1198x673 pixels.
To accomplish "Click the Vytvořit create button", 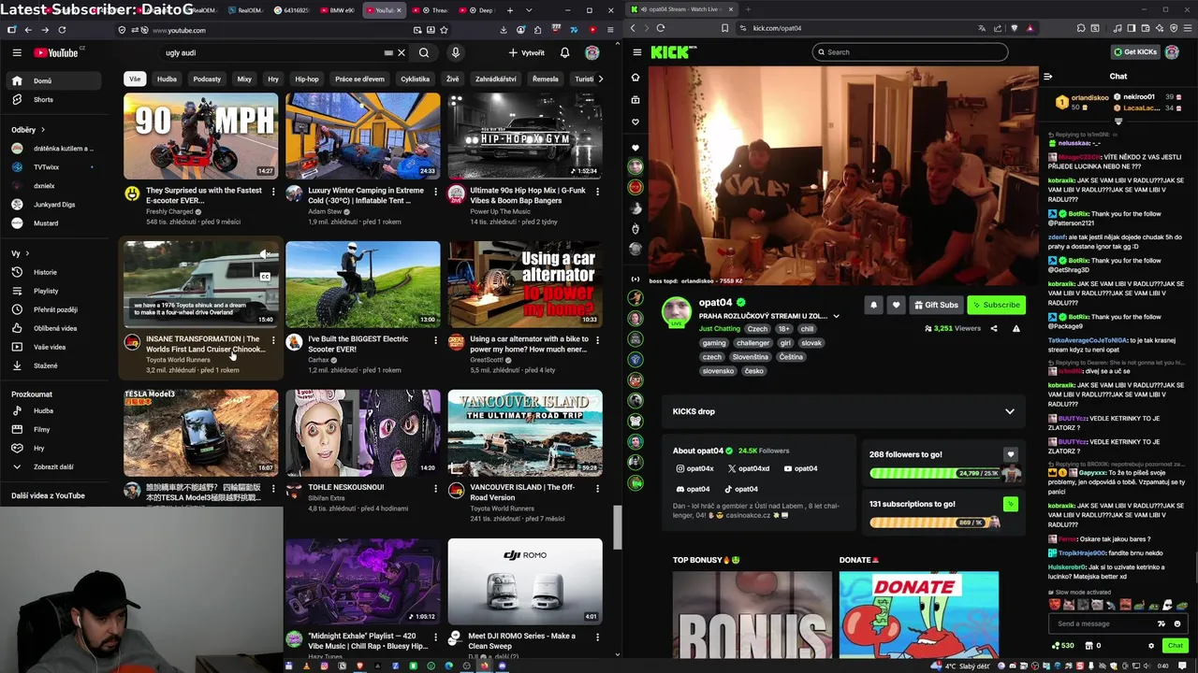I will tap(527, 52).
